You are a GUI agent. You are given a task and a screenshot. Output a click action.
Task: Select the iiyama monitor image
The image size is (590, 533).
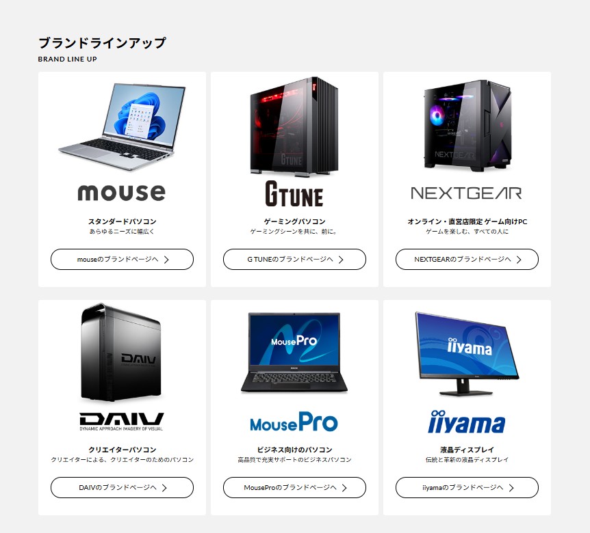click(x=467, y=354)
